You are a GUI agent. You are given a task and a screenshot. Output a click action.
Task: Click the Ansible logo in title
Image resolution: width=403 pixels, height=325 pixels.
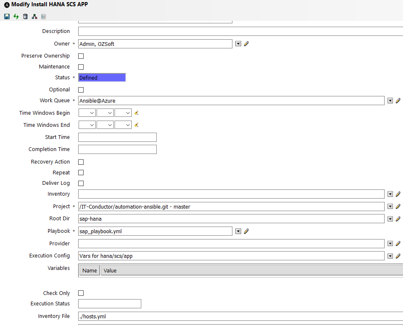point(7,5)
